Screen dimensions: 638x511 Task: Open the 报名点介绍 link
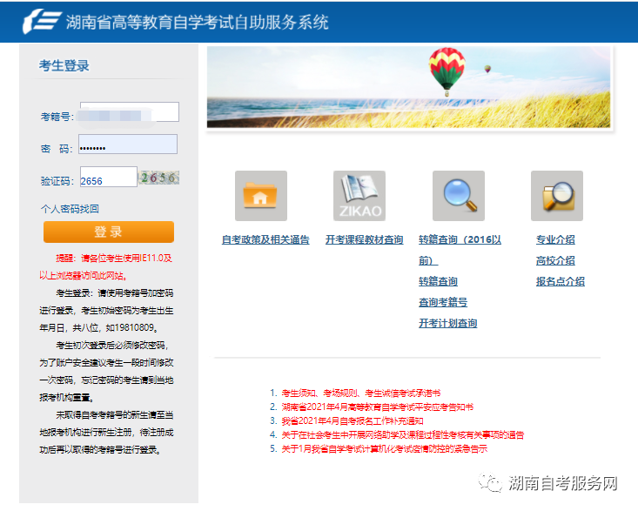click(x=560, y=282)
